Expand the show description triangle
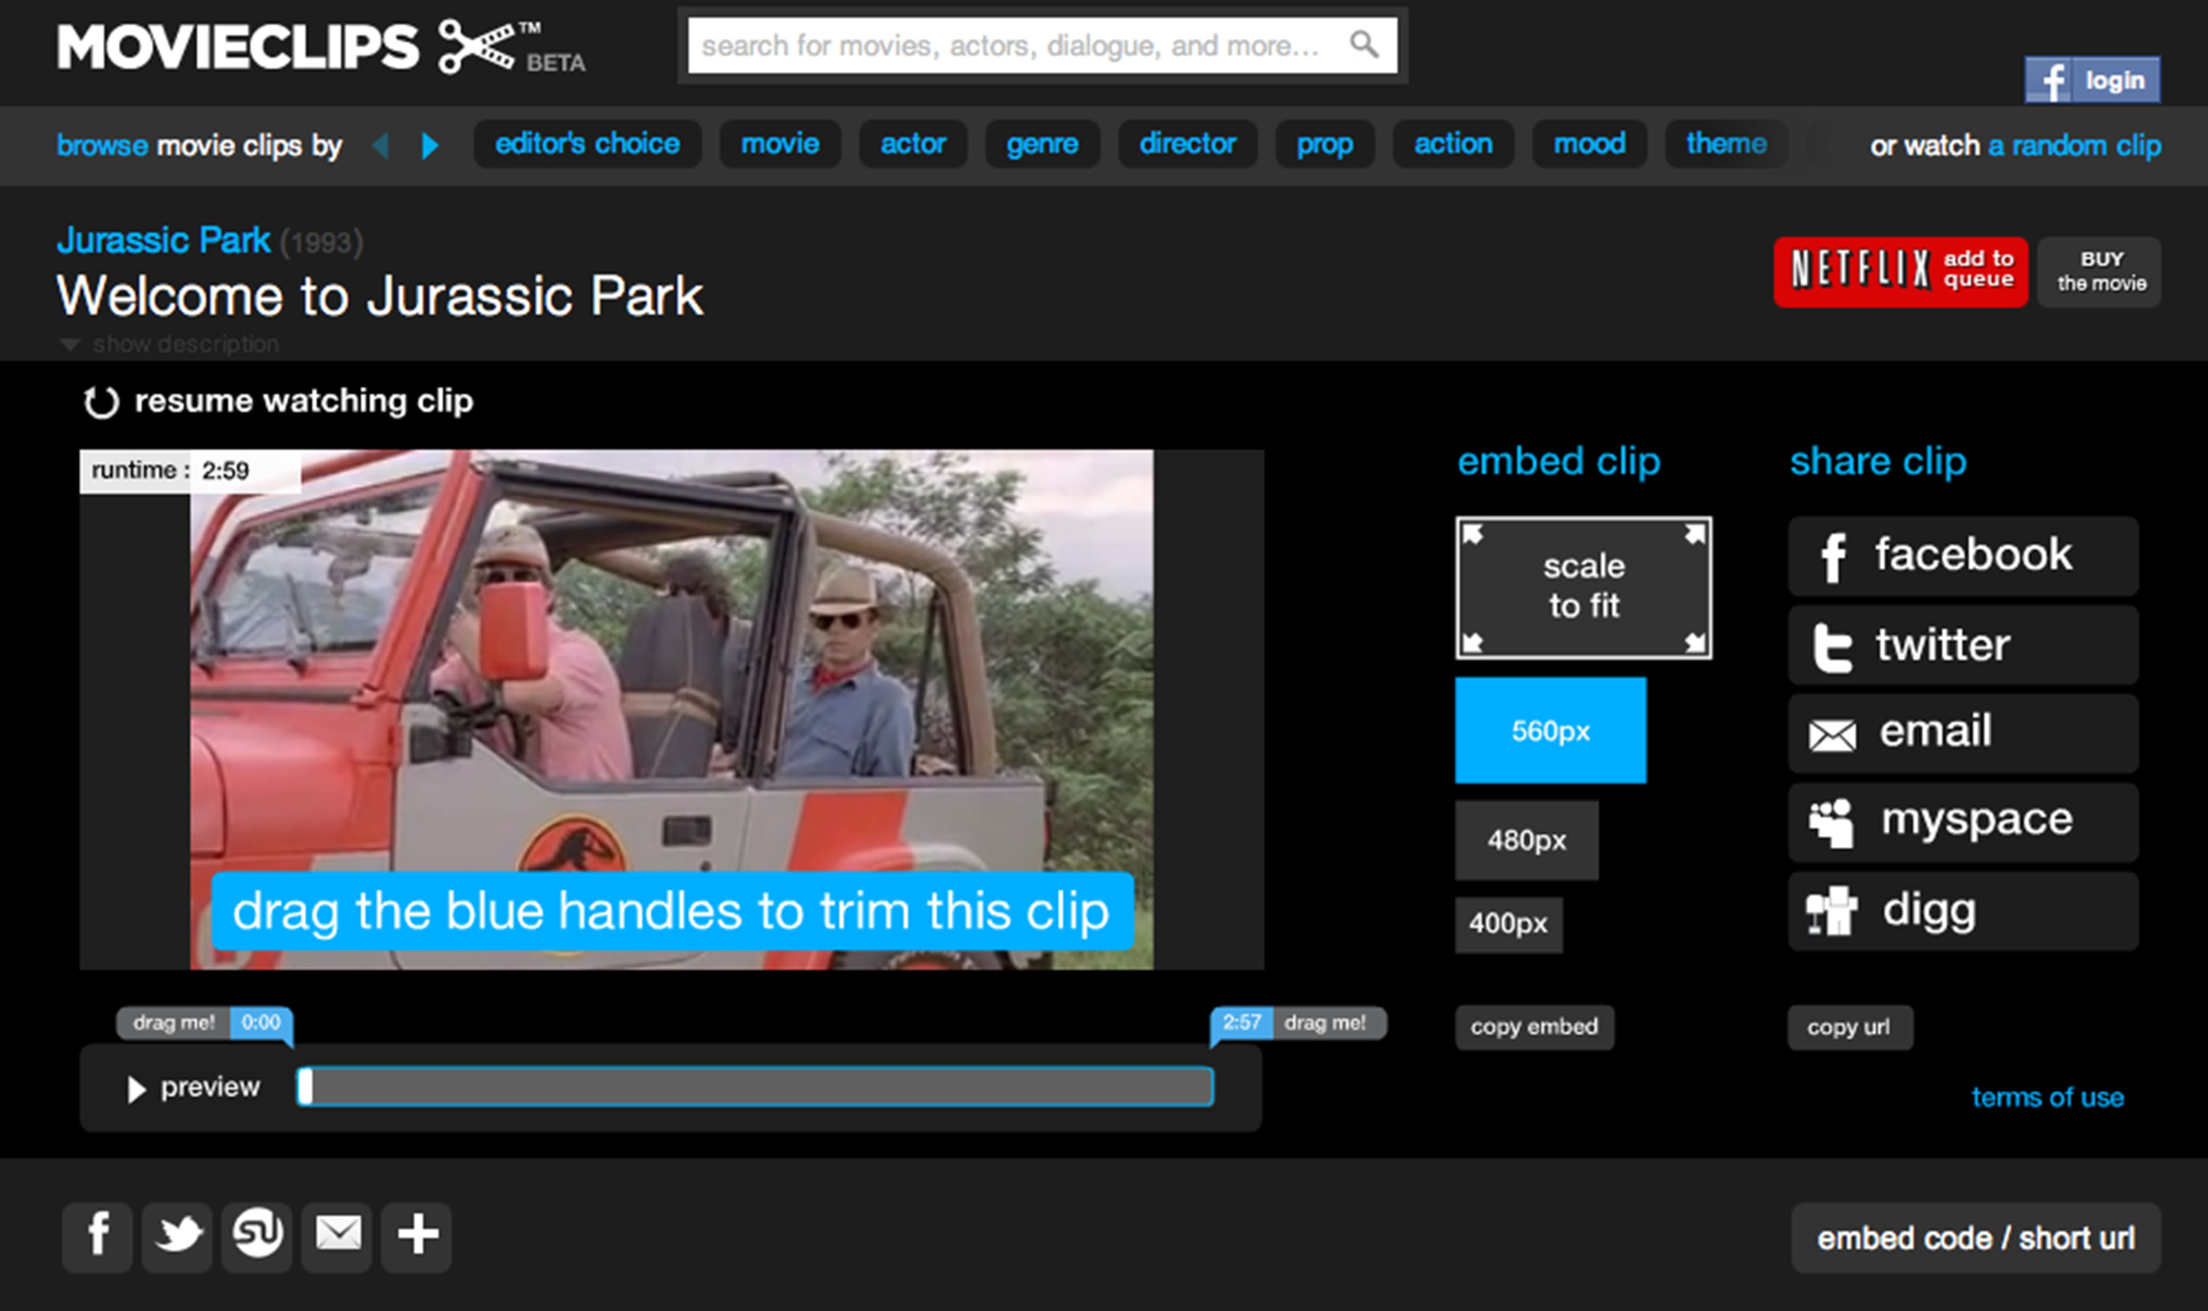Image resolution: width=2208 pixels, height=1311 pixels. [70, 344]
